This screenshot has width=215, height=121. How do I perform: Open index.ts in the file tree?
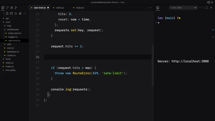(10, 67)
